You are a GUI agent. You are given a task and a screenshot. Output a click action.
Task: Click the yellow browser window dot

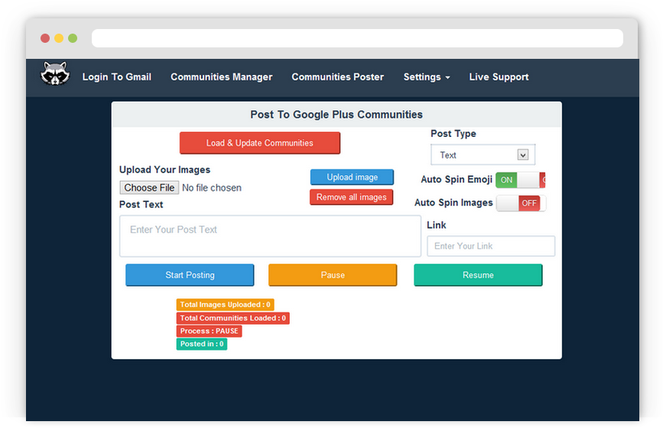[x=59, y=38]
